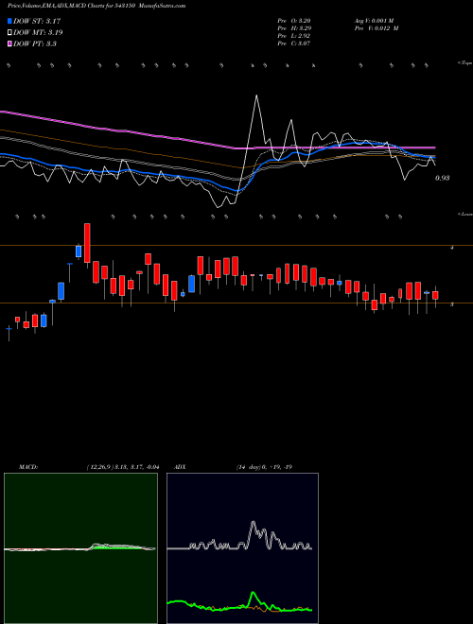
Task: Click the 'Avg V: 0.001 M' volume text
Action: tap(374, 20)
